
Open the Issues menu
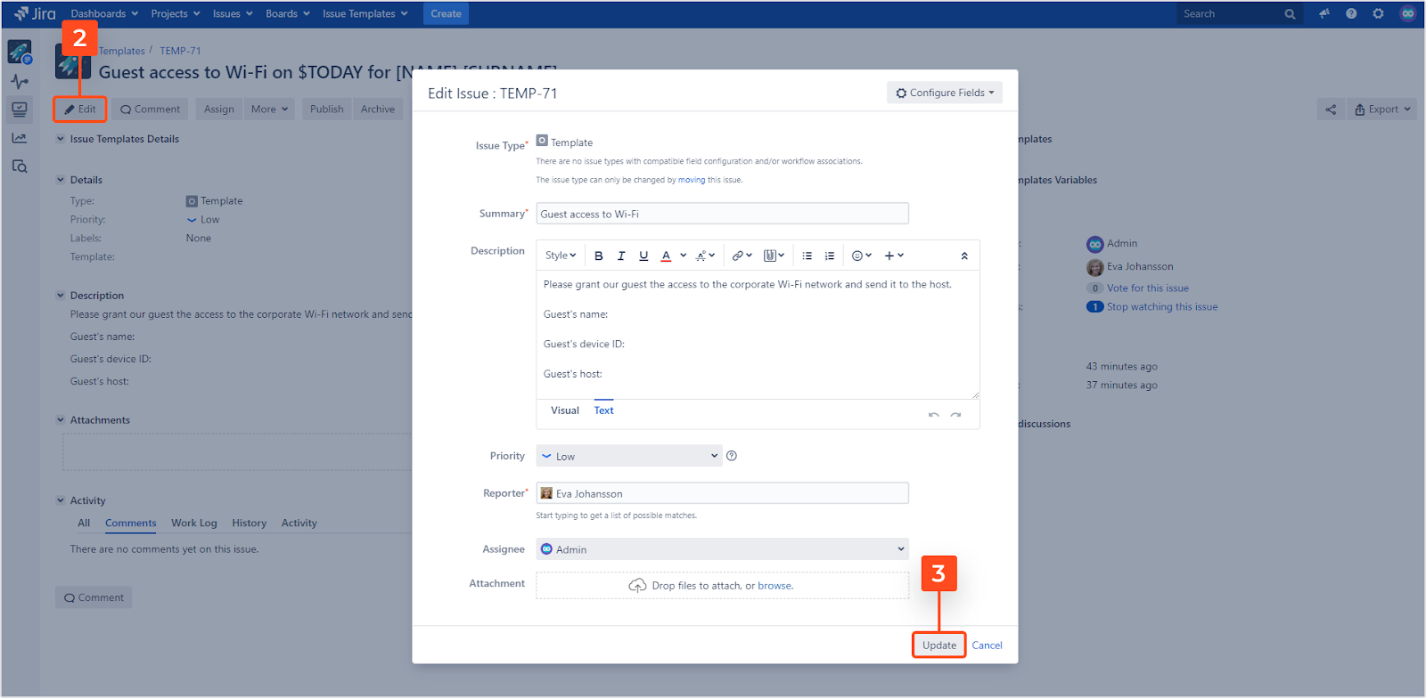coord(233,13)
